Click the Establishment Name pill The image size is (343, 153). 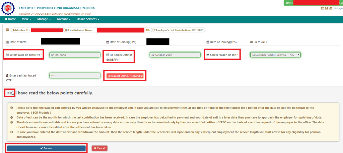click(x=108, y=30)
